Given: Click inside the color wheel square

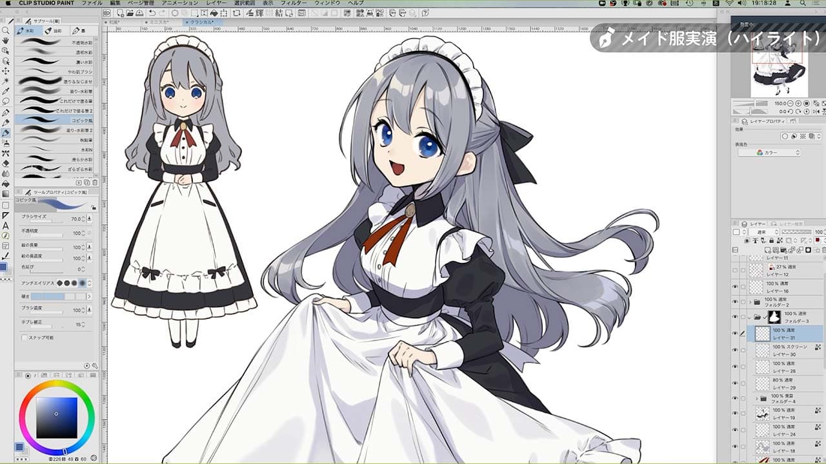Looking at the screenshot, I should tap(56, 417).
